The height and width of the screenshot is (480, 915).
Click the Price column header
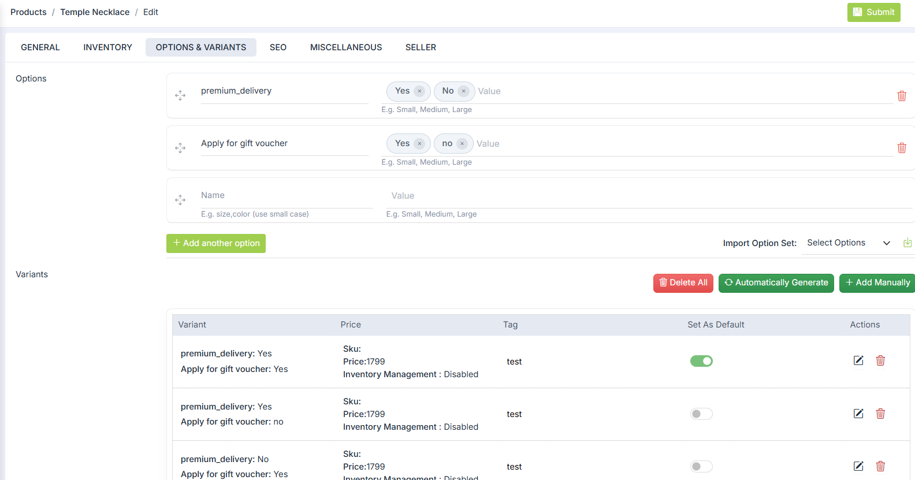point(351,325)
